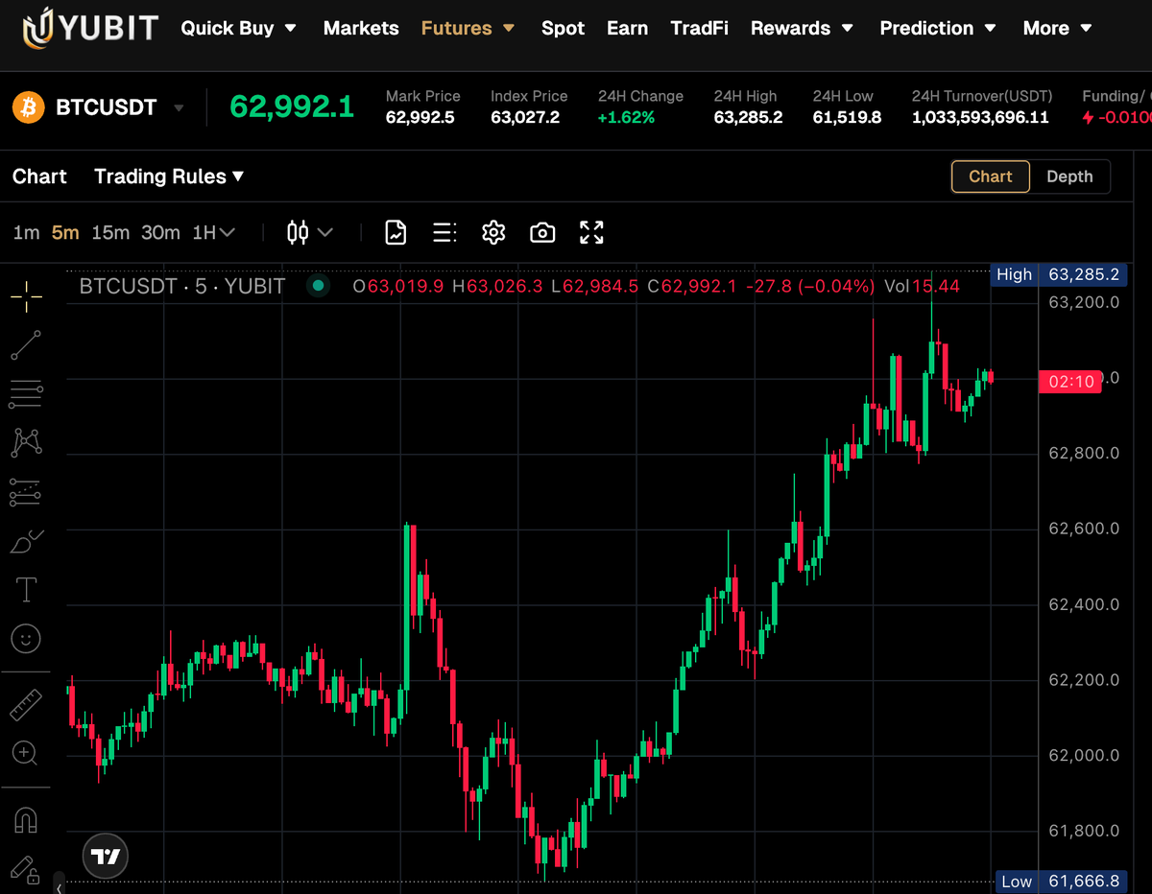Open the indicators chart icon
1152x894 pixels.
[396, 232]
